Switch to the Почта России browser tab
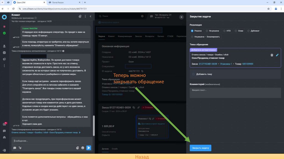 point(64,2)
